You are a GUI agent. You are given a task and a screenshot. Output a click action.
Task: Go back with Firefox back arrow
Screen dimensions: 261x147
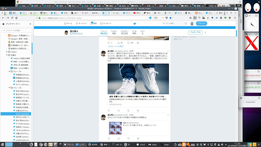coord(3,18)
